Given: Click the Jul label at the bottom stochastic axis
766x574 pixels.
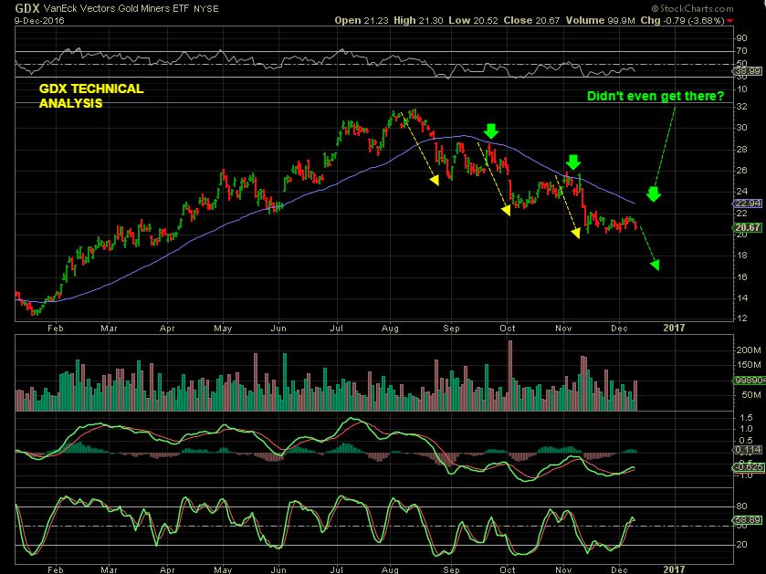Looking at the screenshot, I should point(336,569).
